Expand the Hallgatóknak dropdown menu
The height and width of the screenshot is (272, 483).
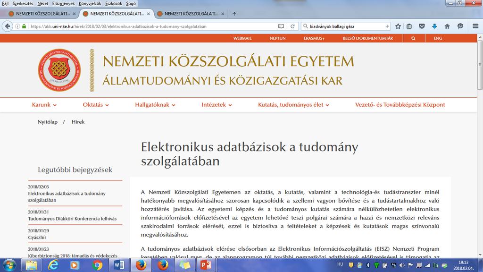pyautogui.click(x=155, y=105)
